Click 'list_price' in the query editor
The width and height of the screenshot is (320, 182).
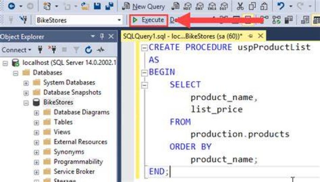click(216, 110)
